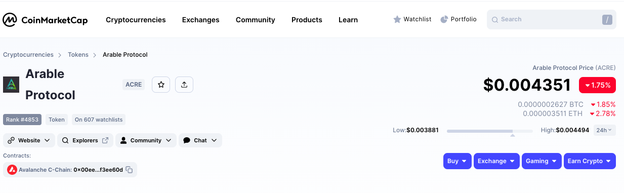The height and width of the screenshot is (193, 624).
Task: Click the 0.000003511 ETH value
Action: 553,113
